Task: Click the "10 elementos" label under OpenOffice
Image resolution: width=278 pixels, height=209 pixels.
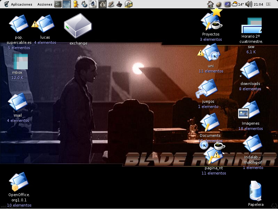Action: click(x=19, y=205)
